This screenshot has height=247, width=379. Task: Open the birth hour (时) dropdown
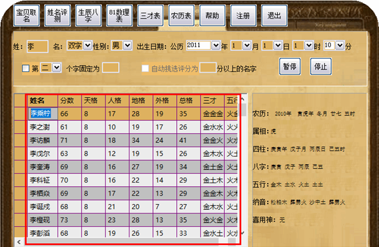tap(309, 45)
